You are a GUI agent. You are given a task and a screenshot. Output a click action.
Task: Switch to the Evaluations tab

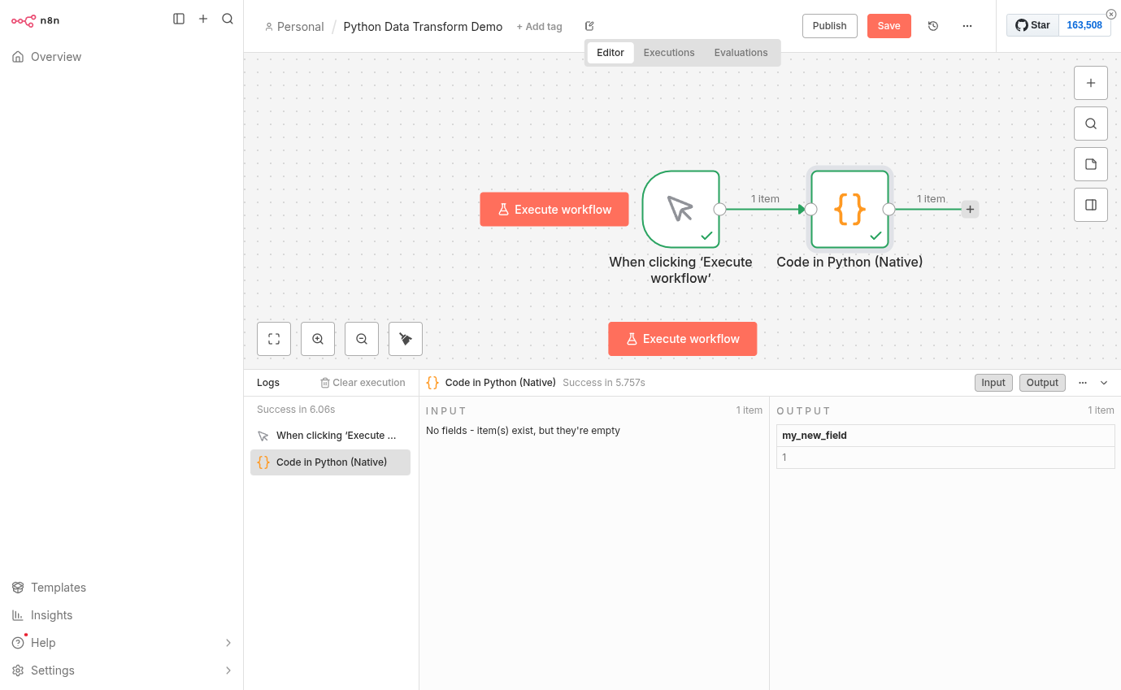click(x=741, y=52)
